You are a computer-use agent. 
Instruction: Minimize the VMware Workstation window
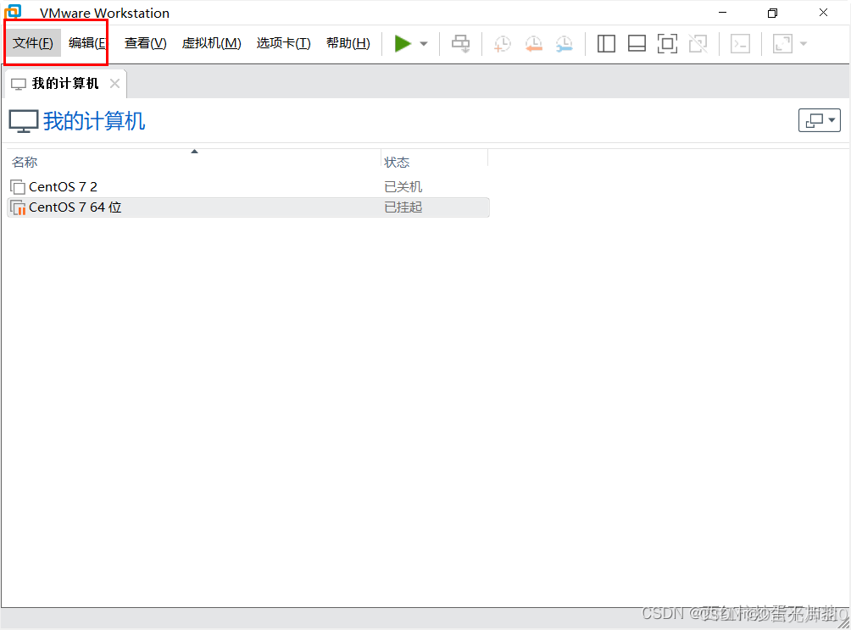click(722, 13)
